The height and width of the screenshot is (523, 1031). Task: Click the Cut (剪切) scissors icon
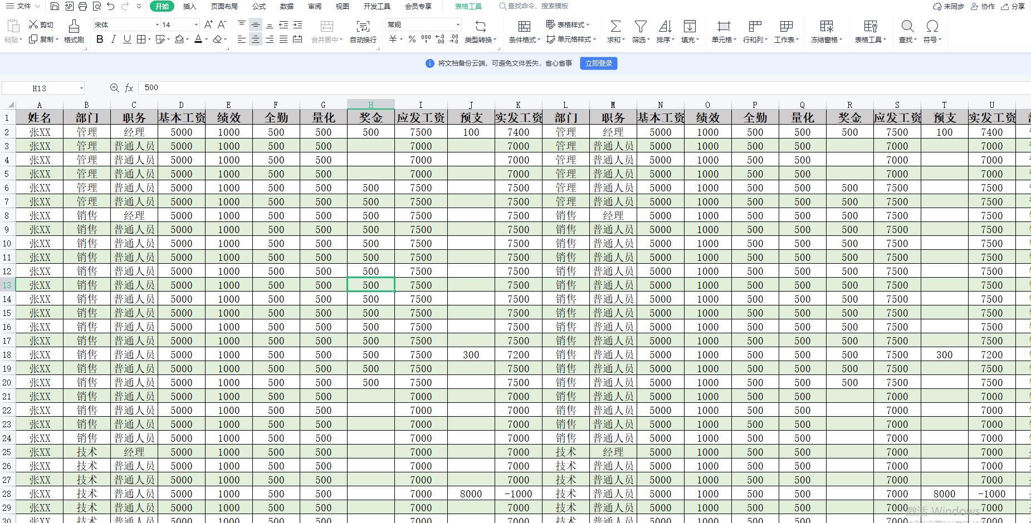pyautogui.click(x=33, y=24)
